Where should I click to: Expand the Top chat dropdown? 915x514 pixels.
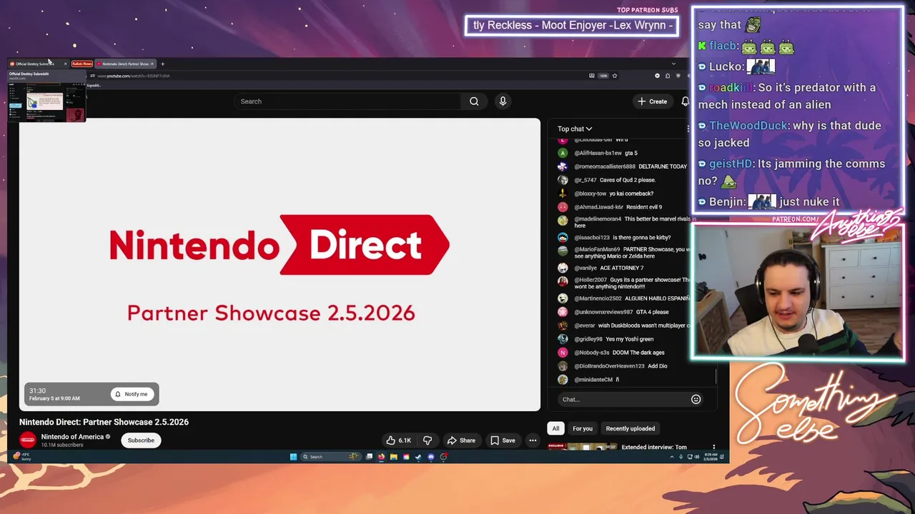tap(575, 128)
